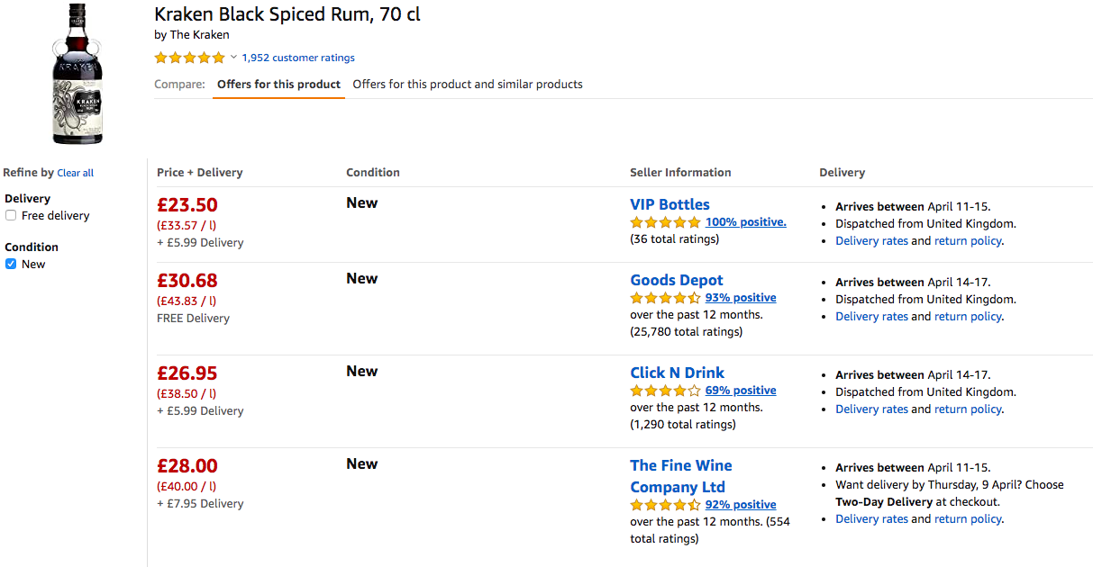Screen dimensions: 1093x567
Task: Open VIP Bottles seller page
Action: [x=669, y=204]
